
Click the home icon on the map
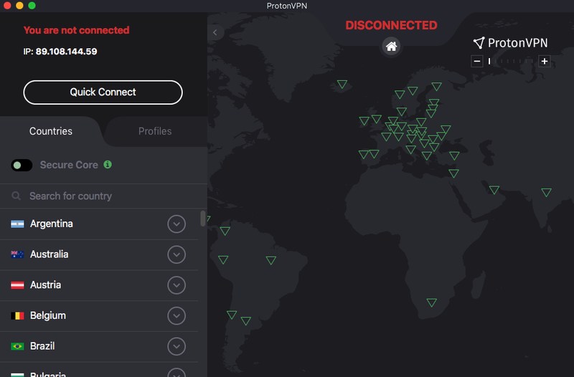coord(391,47)
